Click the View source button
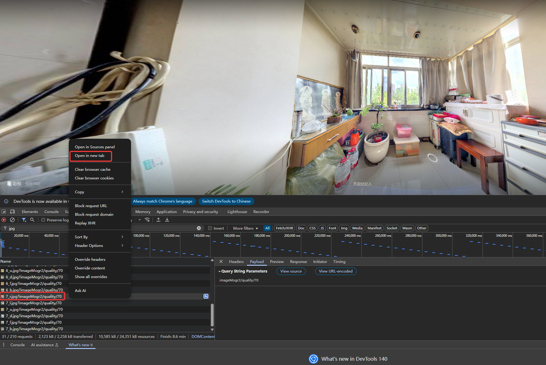The image size is (546, 365). coord(291,271)
